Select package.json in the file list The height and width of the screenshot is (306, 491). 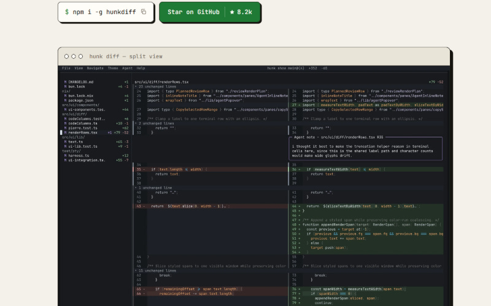96,101
